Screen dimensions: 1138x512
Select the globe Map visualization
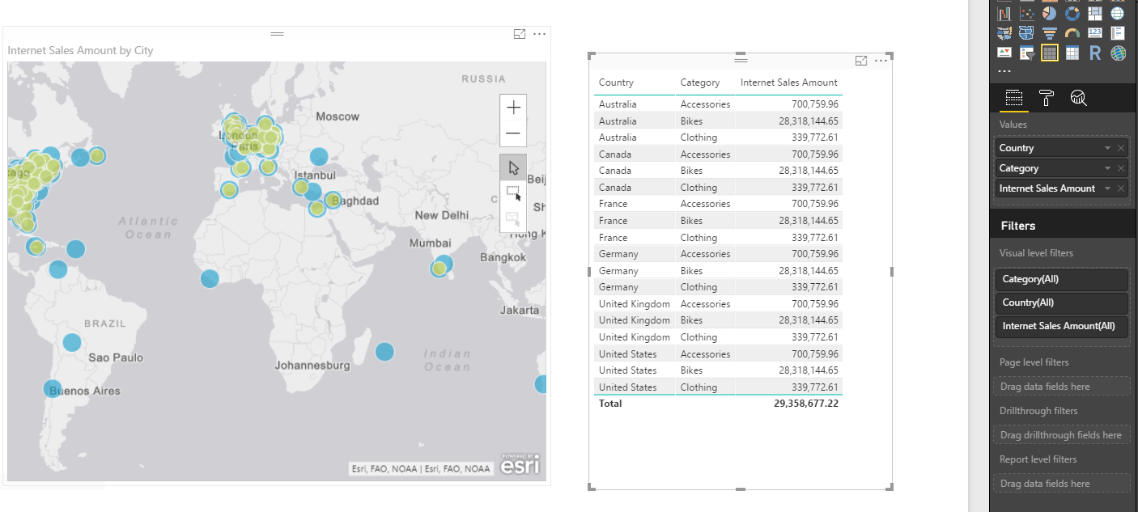click(1118, 14)
